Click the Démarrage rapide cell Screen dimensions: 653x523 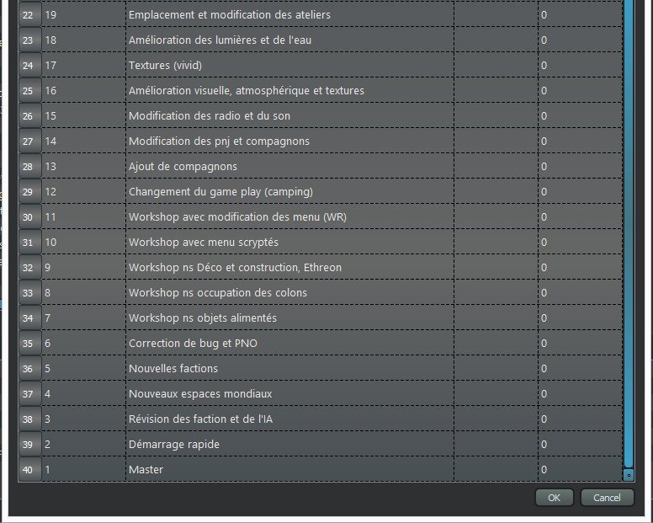point(289,445)
